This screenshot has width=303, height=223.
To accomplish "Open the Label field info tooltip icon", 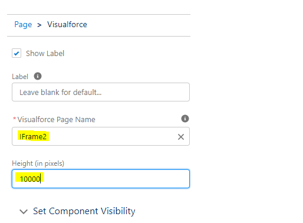I will pyautogui.click(x=38, y=76).
